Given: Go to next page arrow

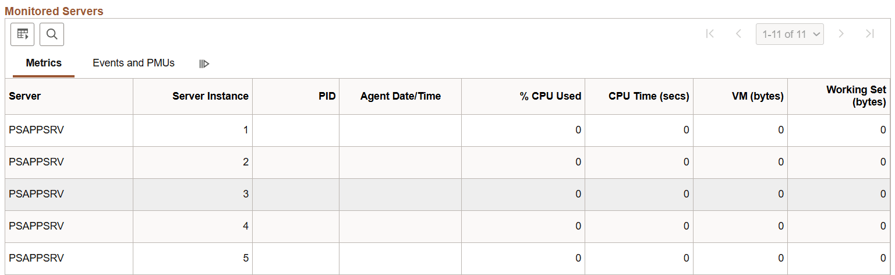Looking at the screenshot, I should pos(841,34).
